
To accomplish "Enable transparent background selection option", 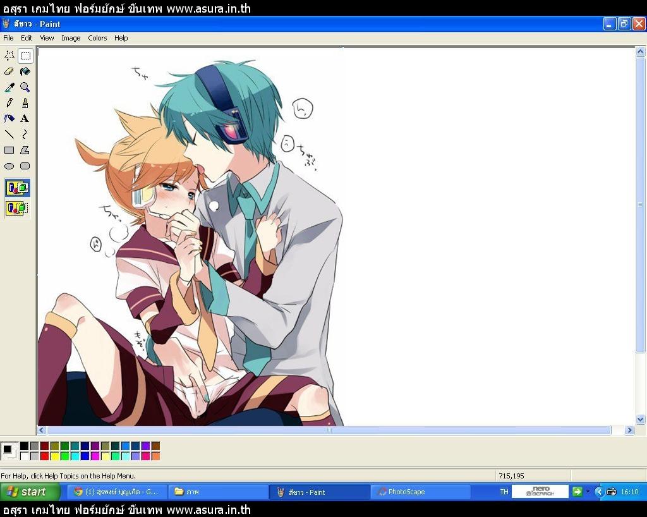I will [x=17, y=207].
